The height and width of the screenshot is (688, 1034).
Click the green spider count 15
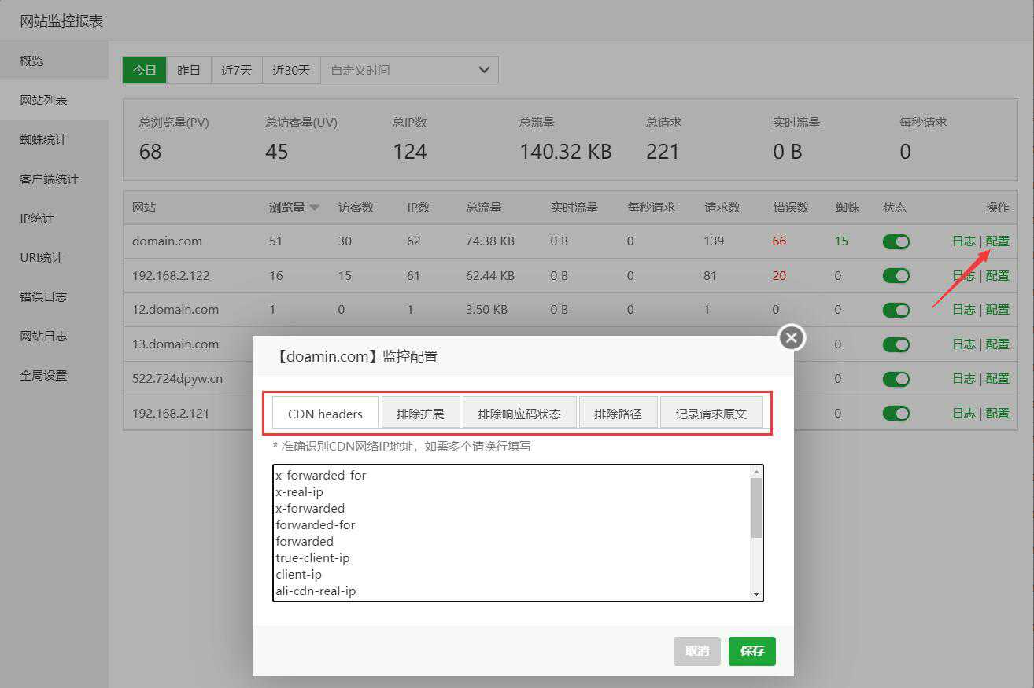[x=842, y=241]
